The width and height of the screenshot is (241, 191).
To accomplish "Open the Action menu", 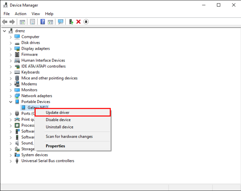I will [21, 14].
